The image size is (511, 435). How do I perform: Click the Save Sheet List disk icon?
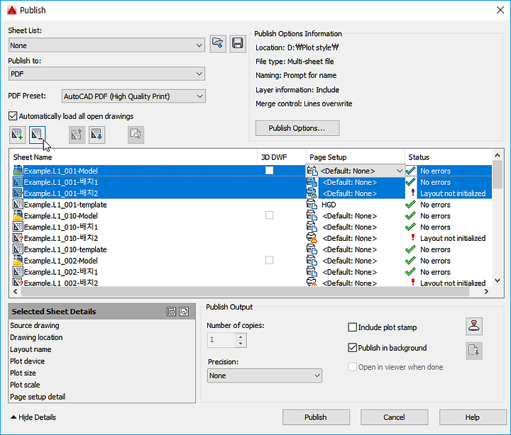point(238,44)
